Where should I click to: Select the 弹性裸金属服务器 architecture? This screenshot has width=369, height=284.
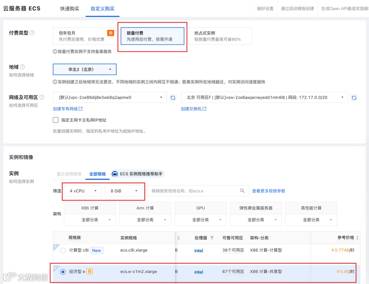point(256,208)
